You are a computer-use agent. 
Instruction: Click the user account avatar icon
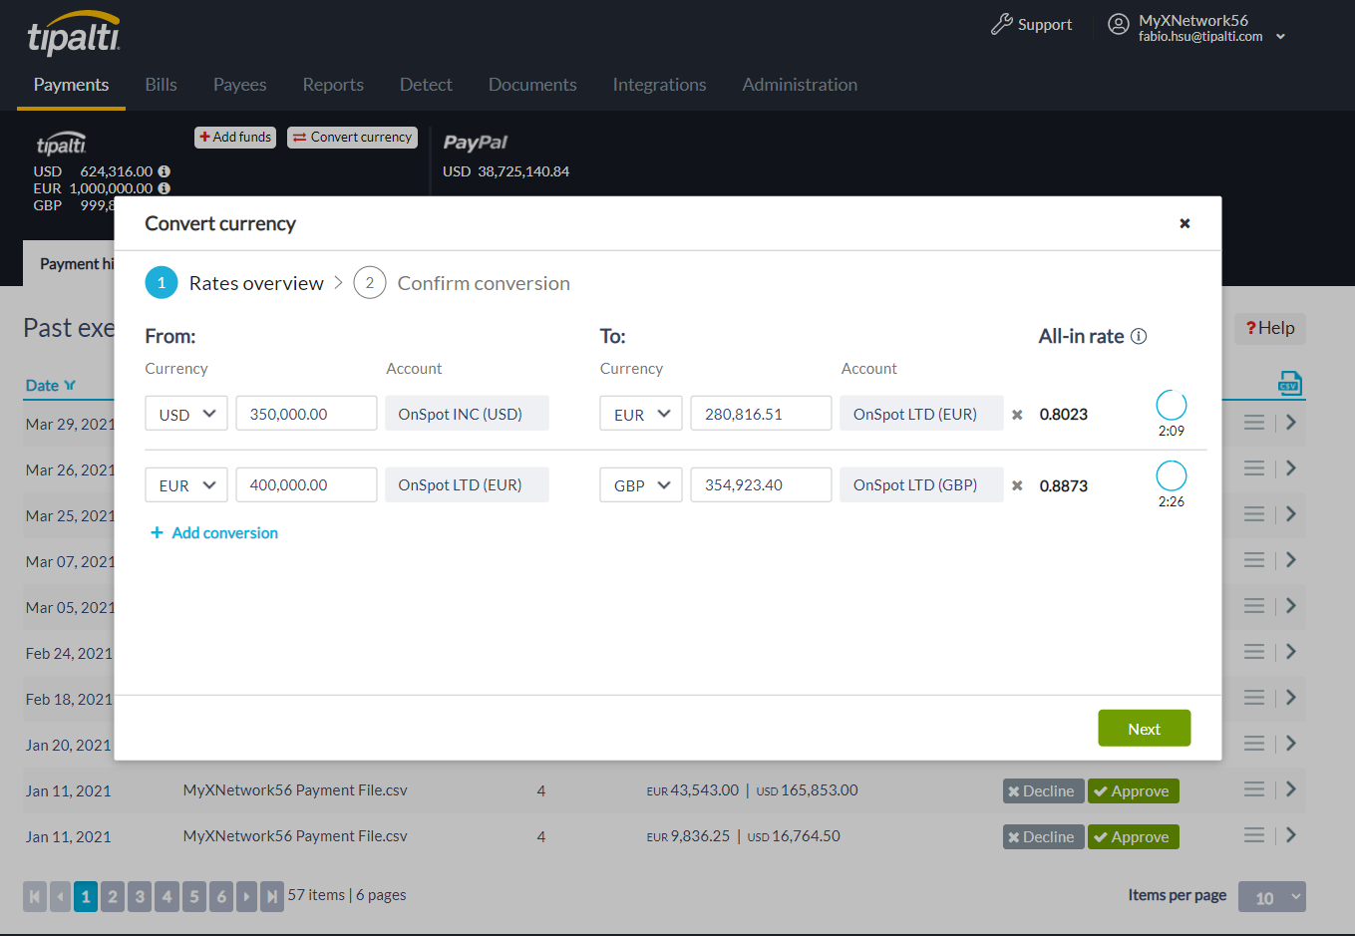1119,24
